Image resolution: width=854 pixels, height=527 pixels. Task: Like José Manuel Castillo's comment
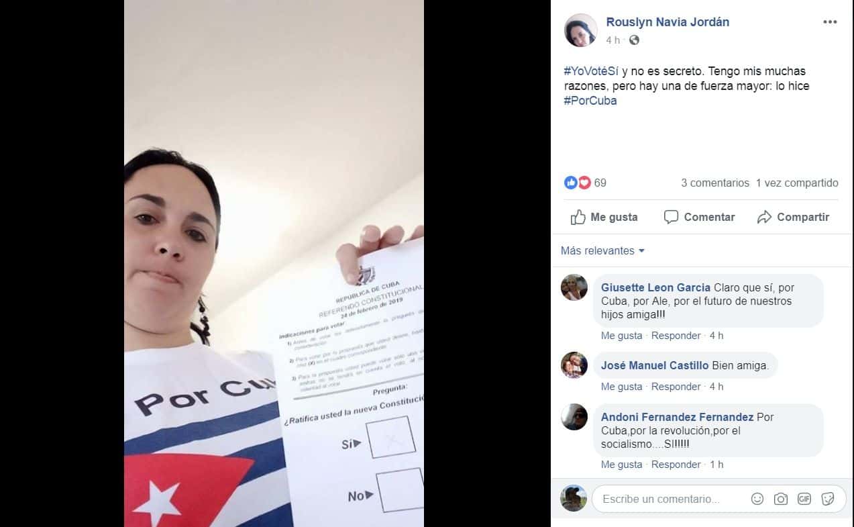coord(621,387)
